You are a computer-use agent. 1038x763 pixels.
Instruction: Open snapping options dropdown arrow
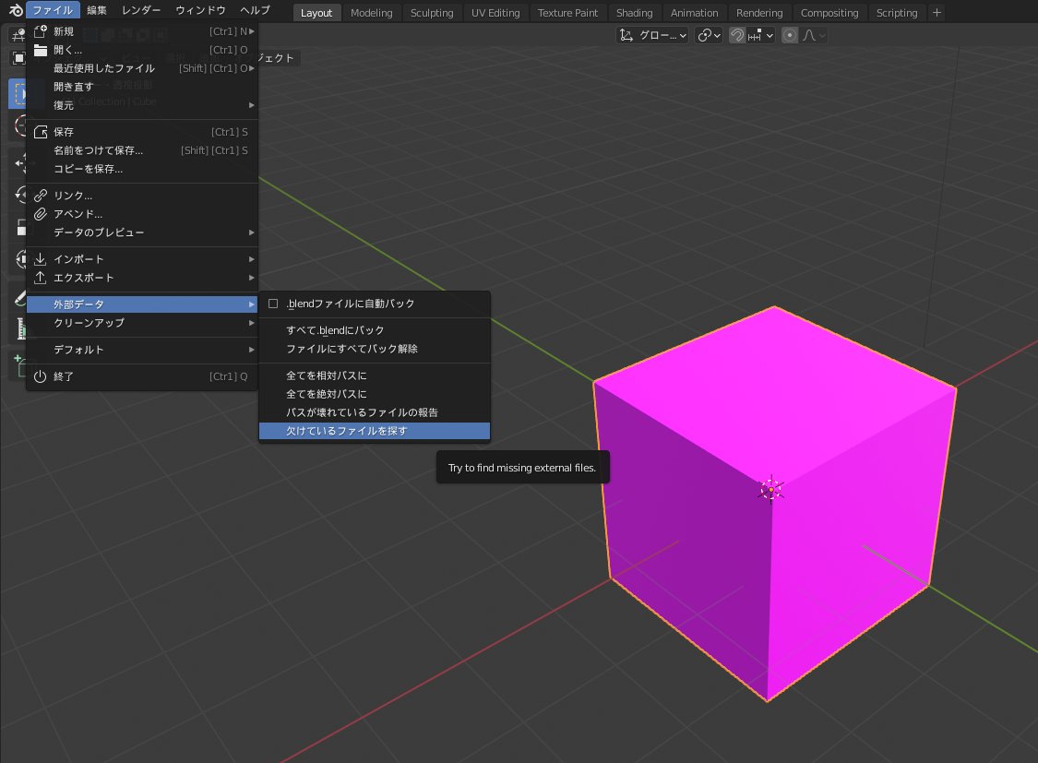[x=770, y=36]
